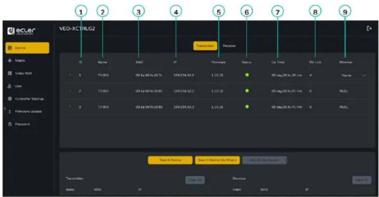Click green status indicator of TX 003
This screenshot has height=197, width=379.
click(x=247, y=106)
